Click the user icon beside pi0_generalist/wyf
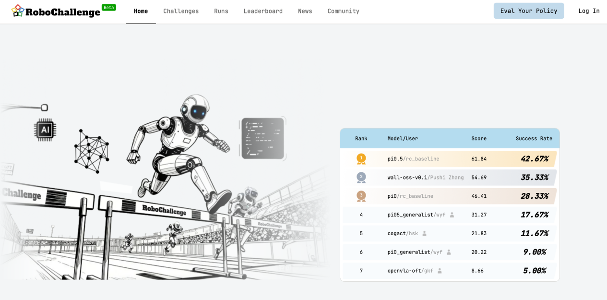607x300 pixels. [x=449, y=252]
